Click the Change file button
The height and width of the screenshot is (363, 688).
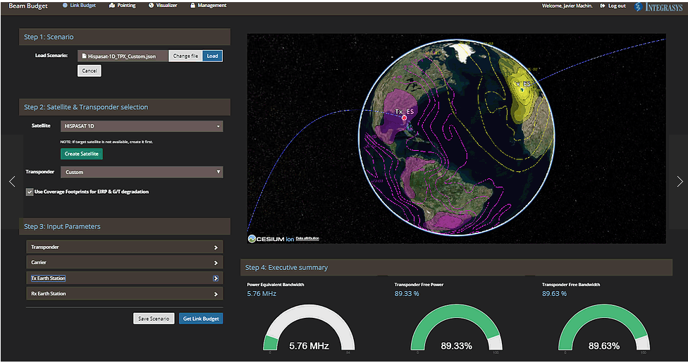point(185,56)
